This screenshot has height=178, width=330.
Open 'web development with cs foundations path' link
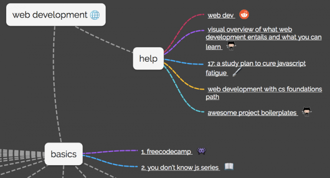click(x=264, y=93)
